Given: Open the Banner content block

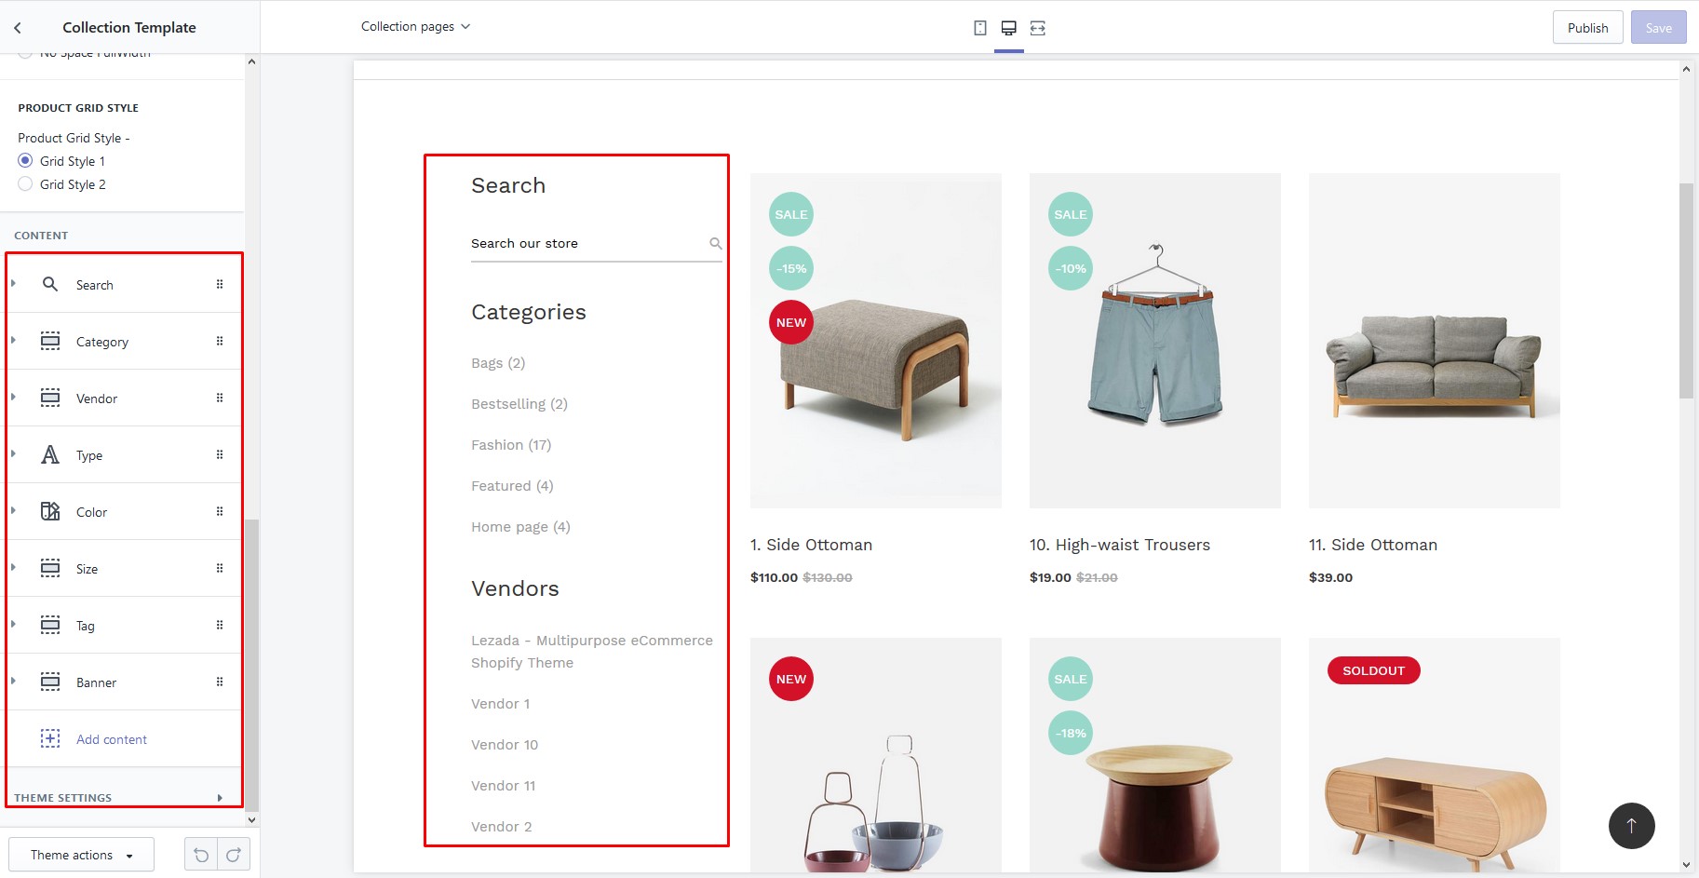Looking at the screenshot, I should [96, 682].
